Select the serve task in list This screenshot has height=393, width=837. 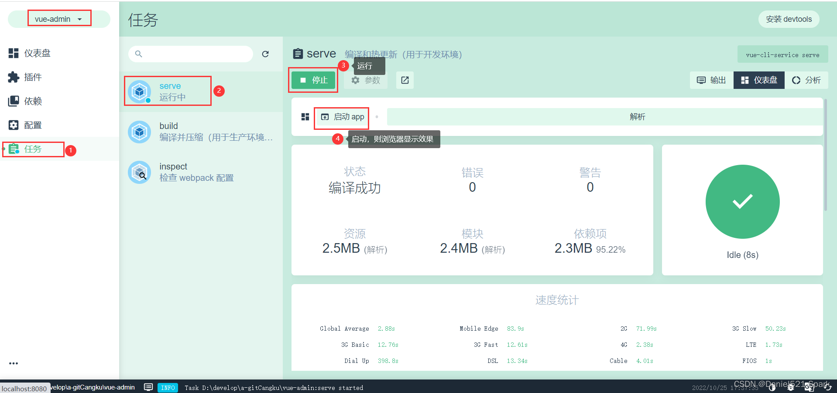tap(201, 91)
